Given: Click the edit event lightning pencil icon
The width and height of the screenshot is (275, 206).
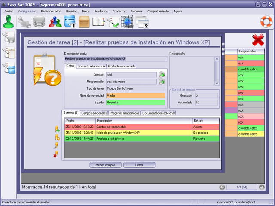Looking at the screenshot, I should [x=56, y=145].
